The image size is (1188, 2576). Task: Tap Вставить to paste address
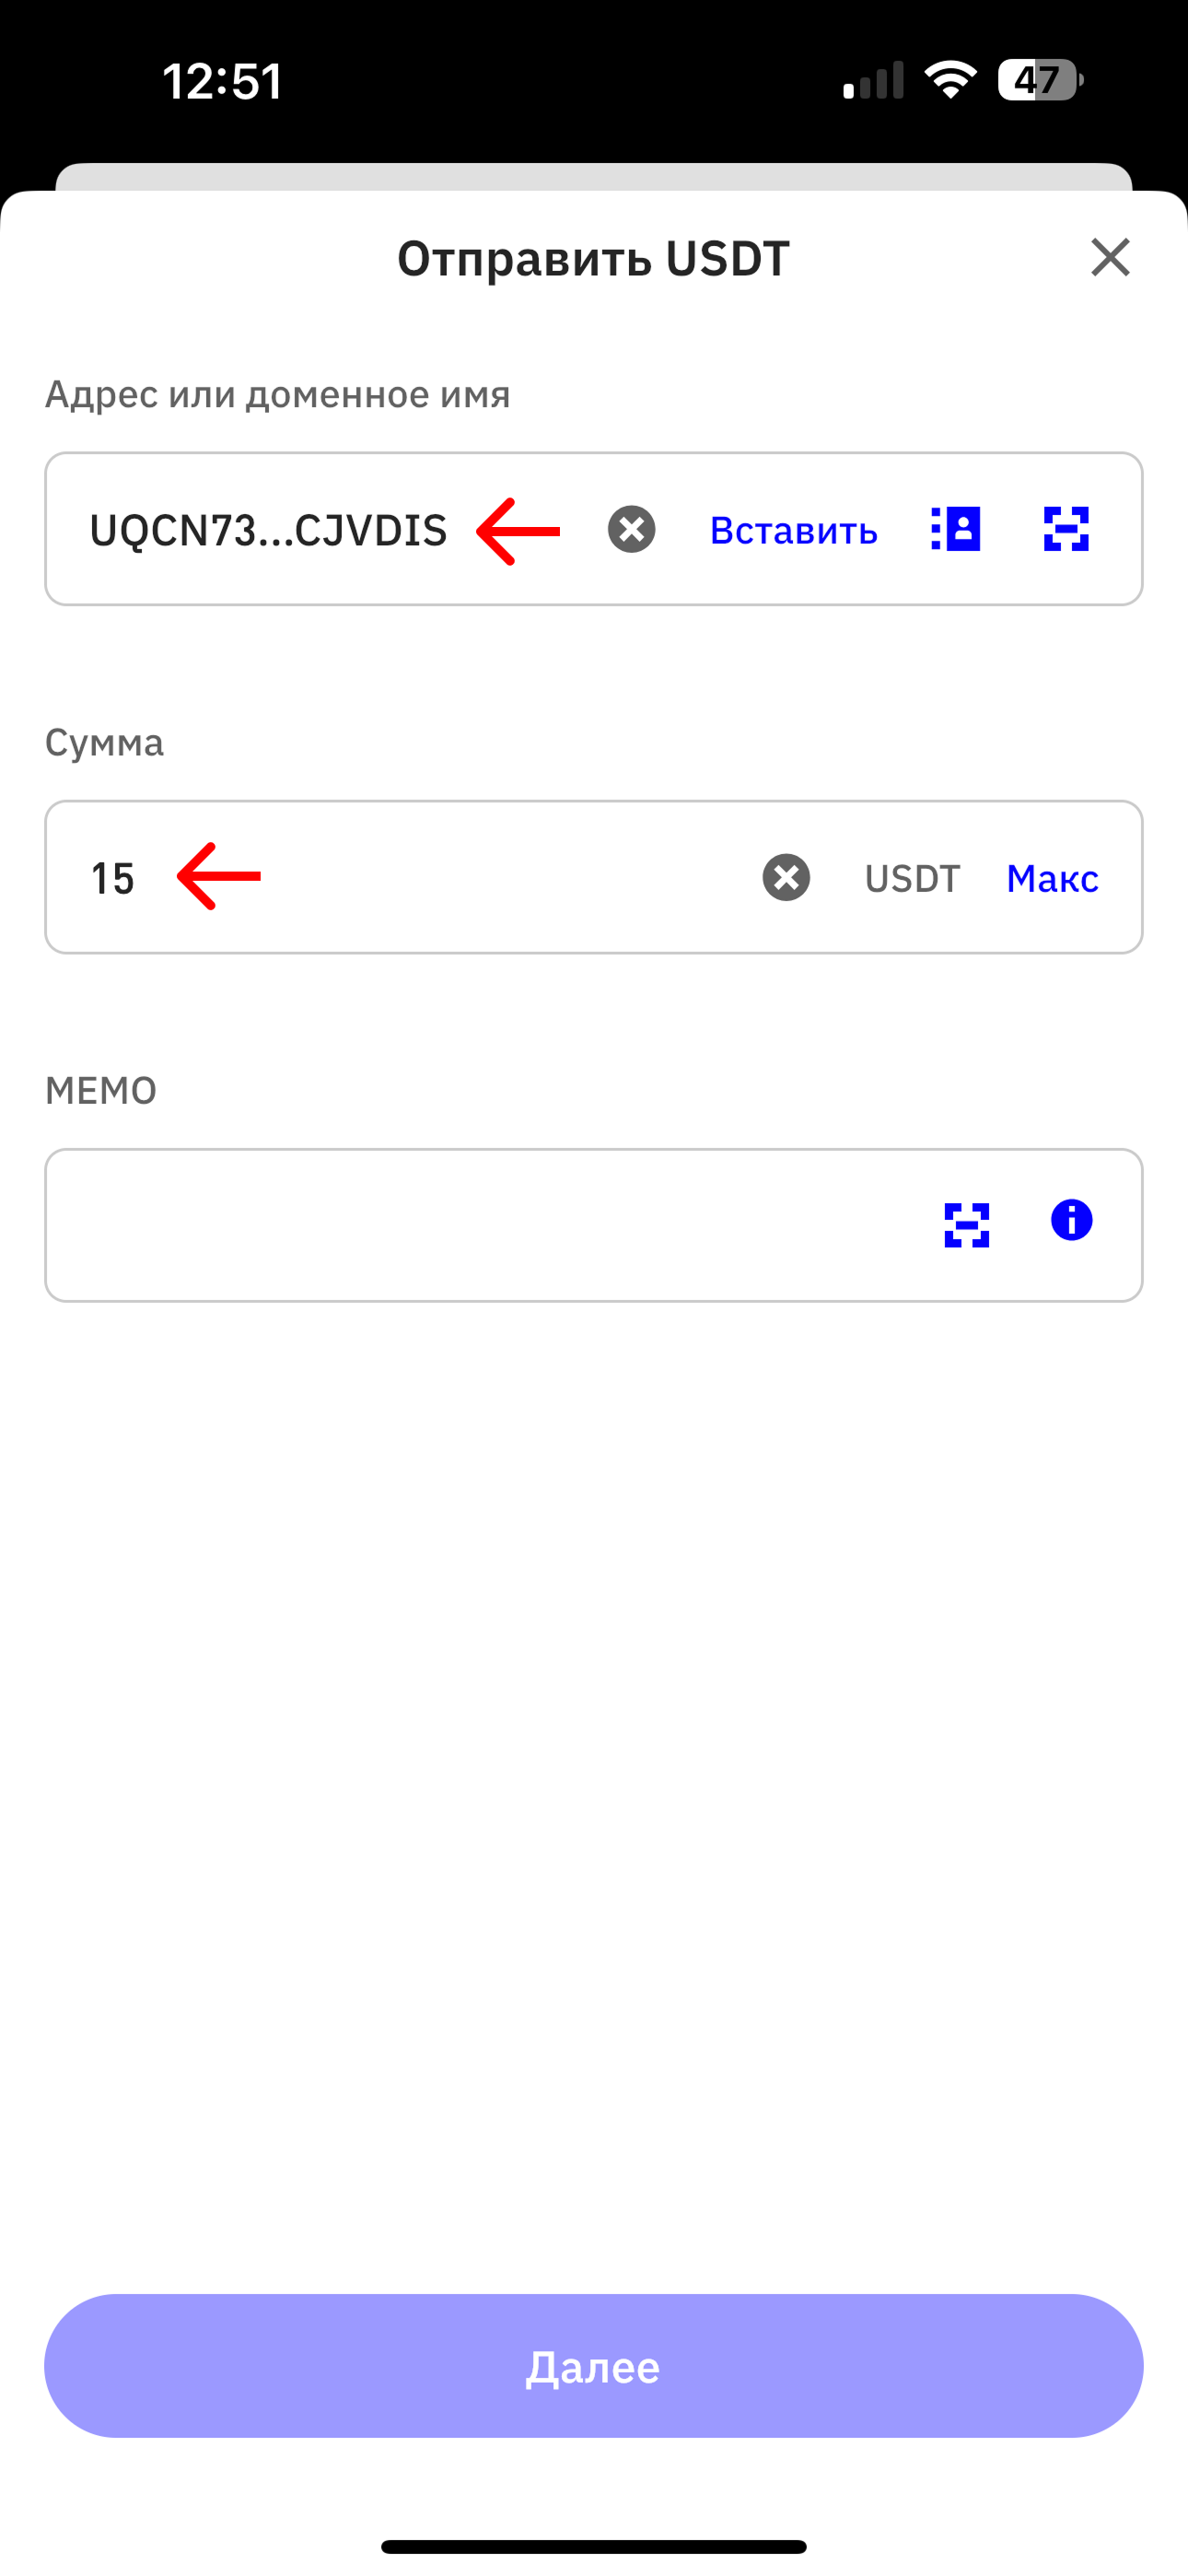tap(793, 530)
